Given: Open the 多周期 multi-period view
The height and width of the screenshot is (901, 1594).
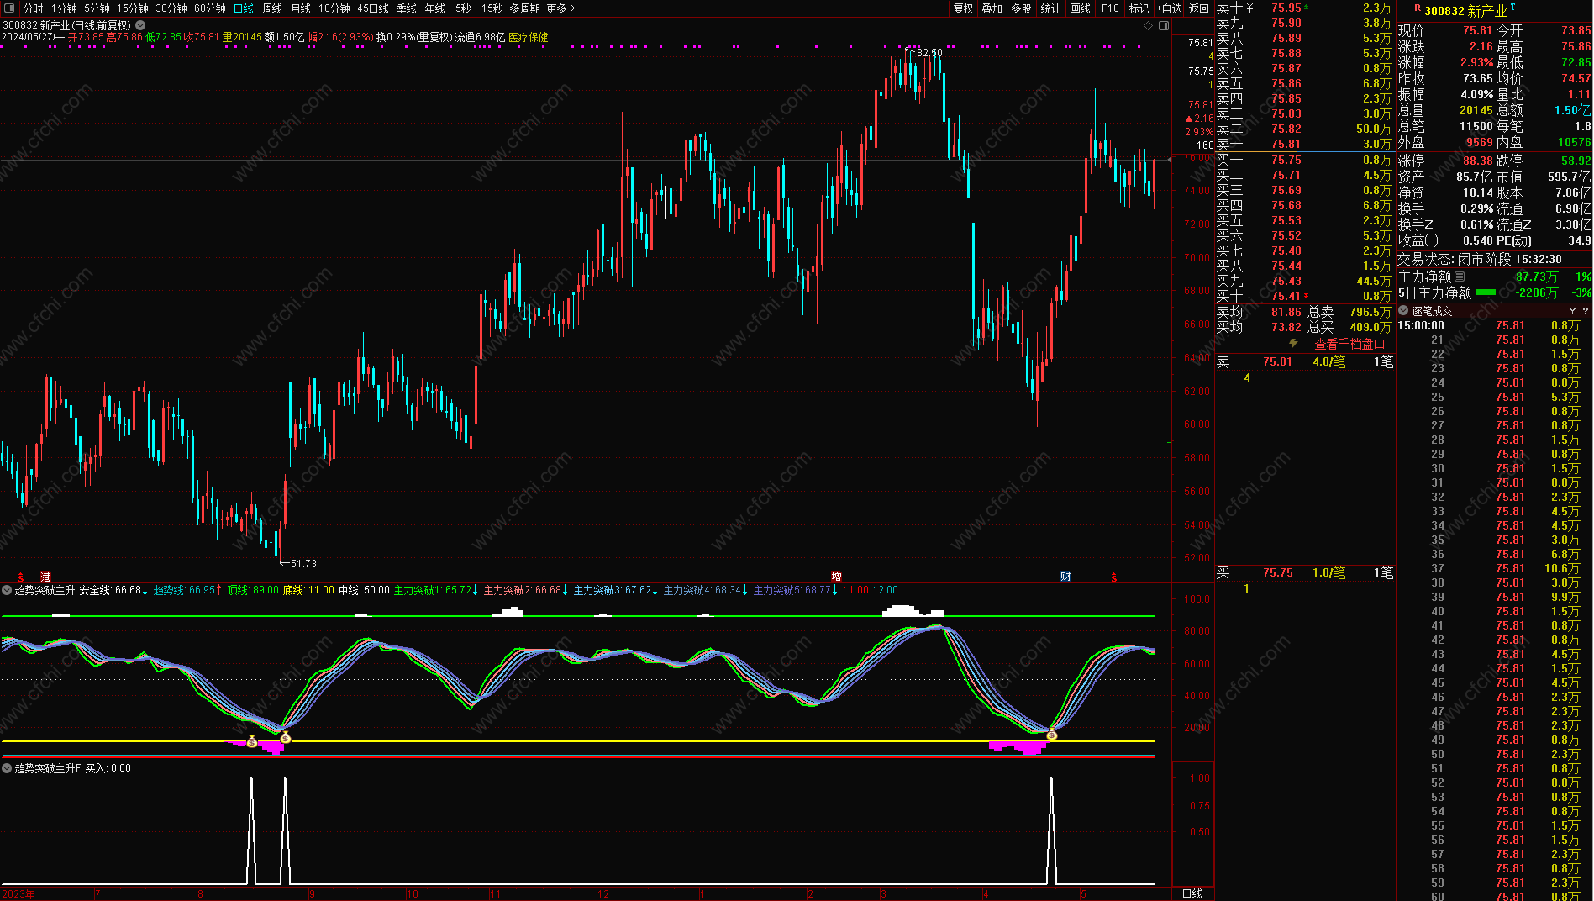Looking at the screenshot, I should point(525,8).
